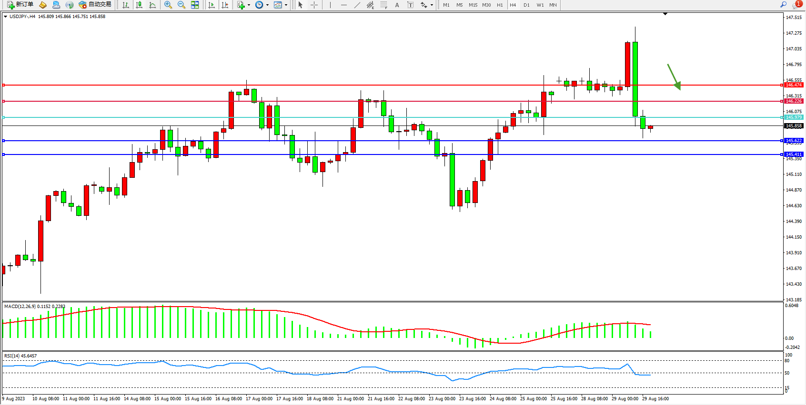Expand the periodicity clock dropdown
The height and width of the screenshot is (405, 806).
tap(267, 5)
